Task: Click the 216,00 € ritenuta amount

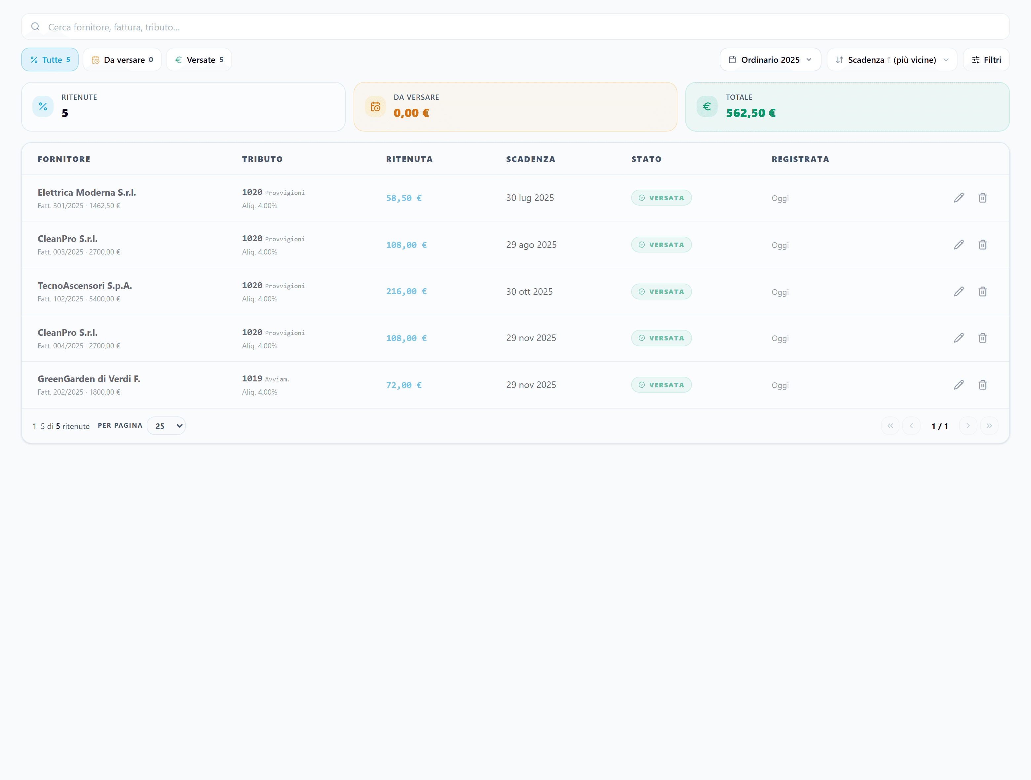Action: pyautogui.click(x=406, y=292)
